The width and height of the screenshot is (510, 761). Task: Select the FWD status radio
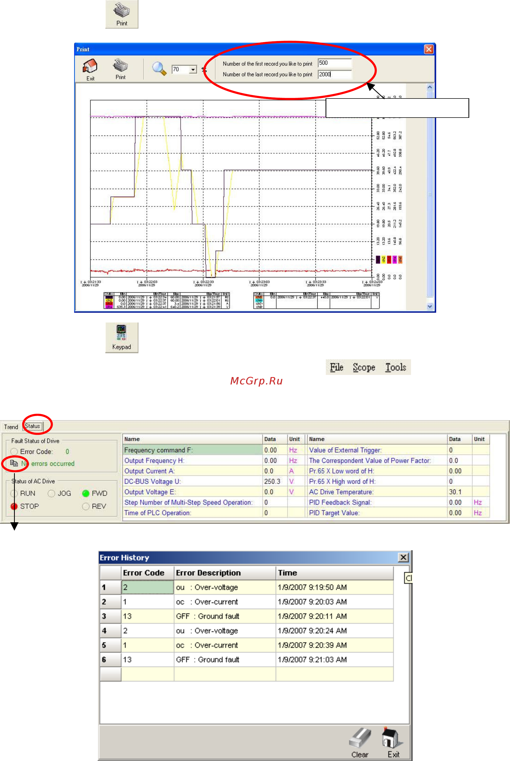pyautogui.click(x=86, y=493)
